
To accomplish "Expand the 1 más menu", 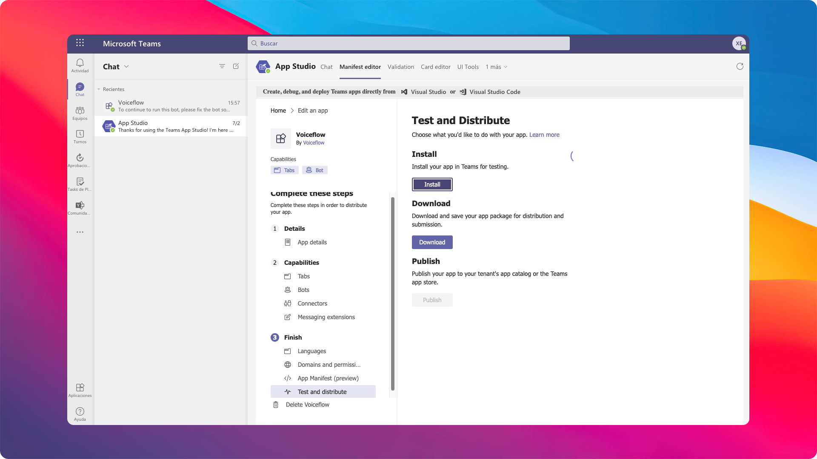I will tap(496, 67).
